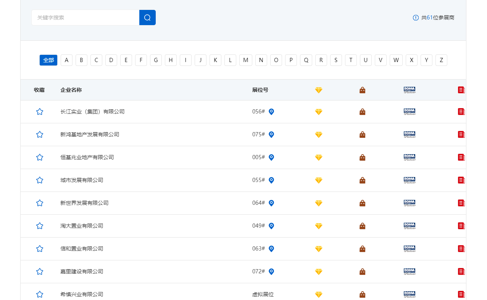Click the blue search magnifier button
The width and height of the screenshot is (487, 300).
click(x=147, y=18)
